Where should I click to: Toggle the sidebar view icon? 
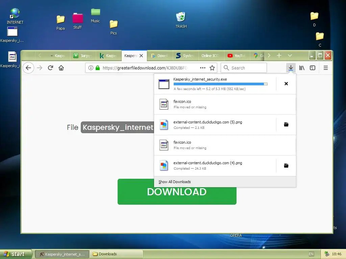(x=313, y=68)
